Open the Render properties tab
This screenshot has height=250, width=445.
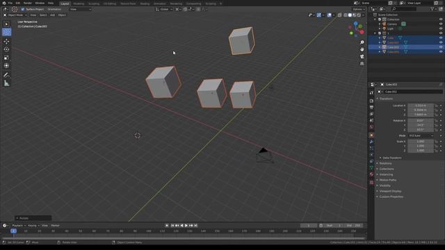[x=371, y=101]
